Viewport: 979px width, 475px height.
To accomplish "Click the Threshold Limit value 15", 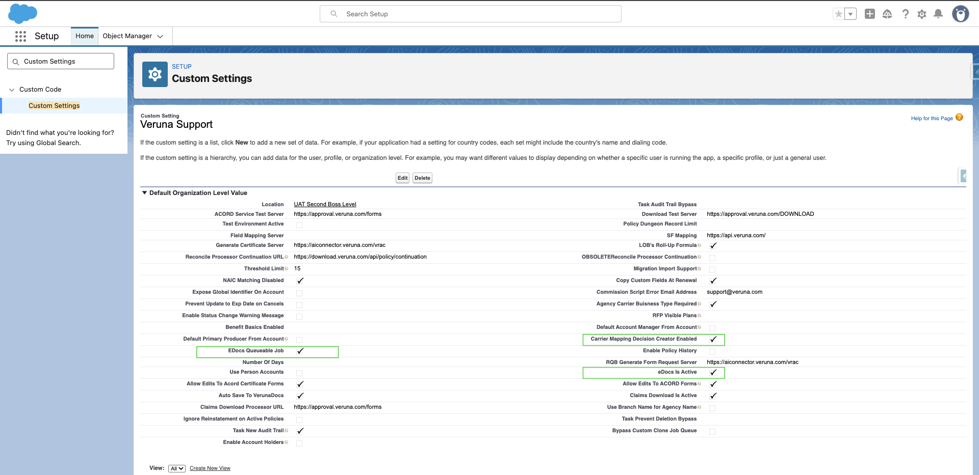I will (297, 269).
